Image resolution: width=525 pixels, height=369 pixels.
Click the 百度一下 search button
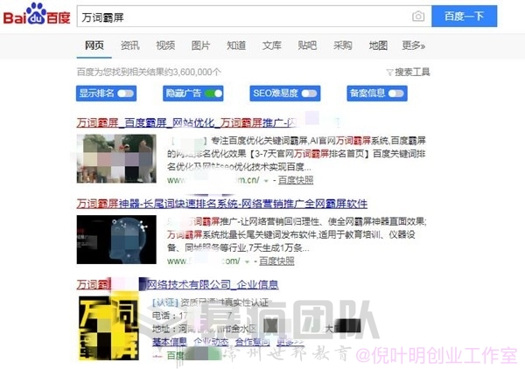[x=464, y=16]
